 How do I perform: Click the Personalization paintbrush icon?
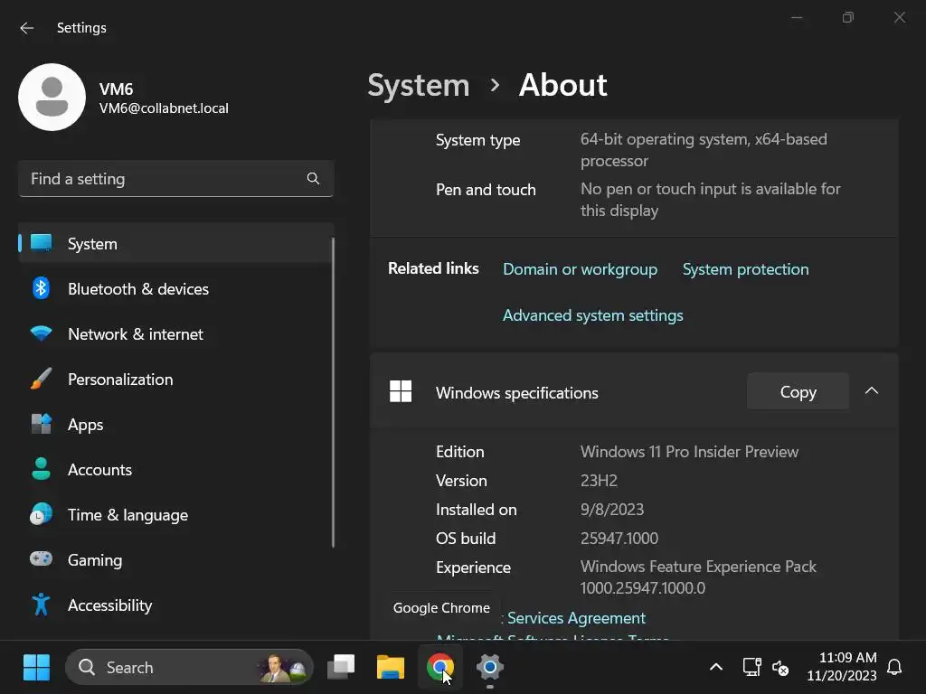click(x=41, y=379)
